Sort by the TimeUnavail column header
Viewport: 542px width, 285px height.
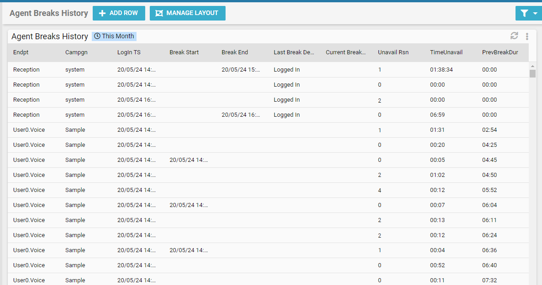tap(446, 52)
